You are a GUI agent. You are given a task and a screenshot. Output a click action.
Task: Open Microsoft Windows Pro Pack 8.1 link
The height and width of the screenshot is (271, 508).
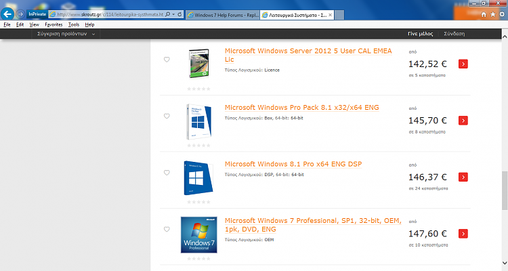(301, 108)
